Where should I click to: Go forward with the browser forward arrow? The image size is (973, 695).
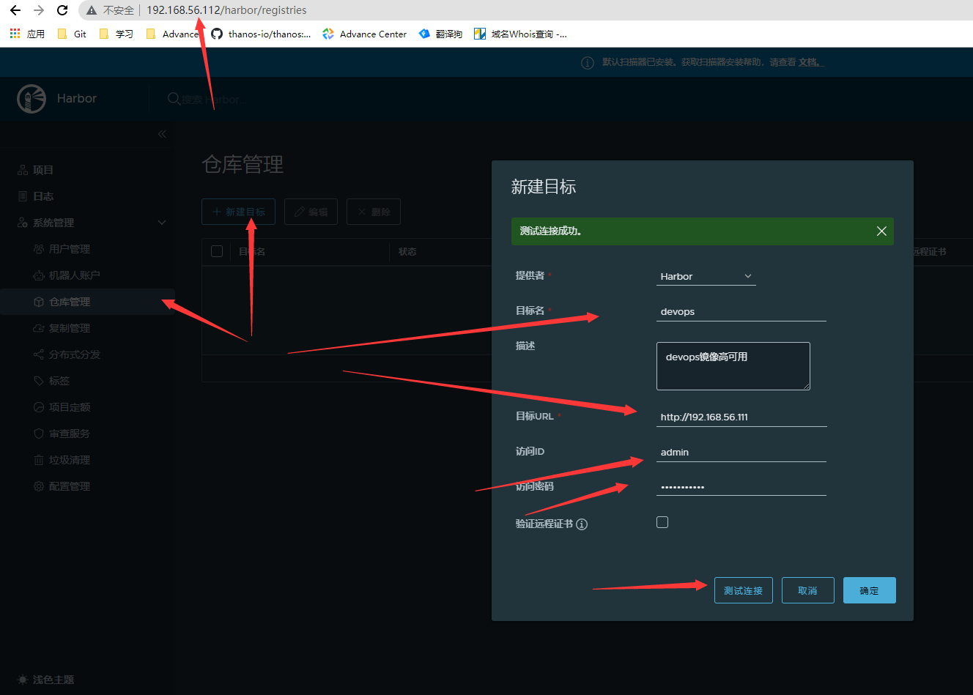pyautogui.click(x=39, y=10)
